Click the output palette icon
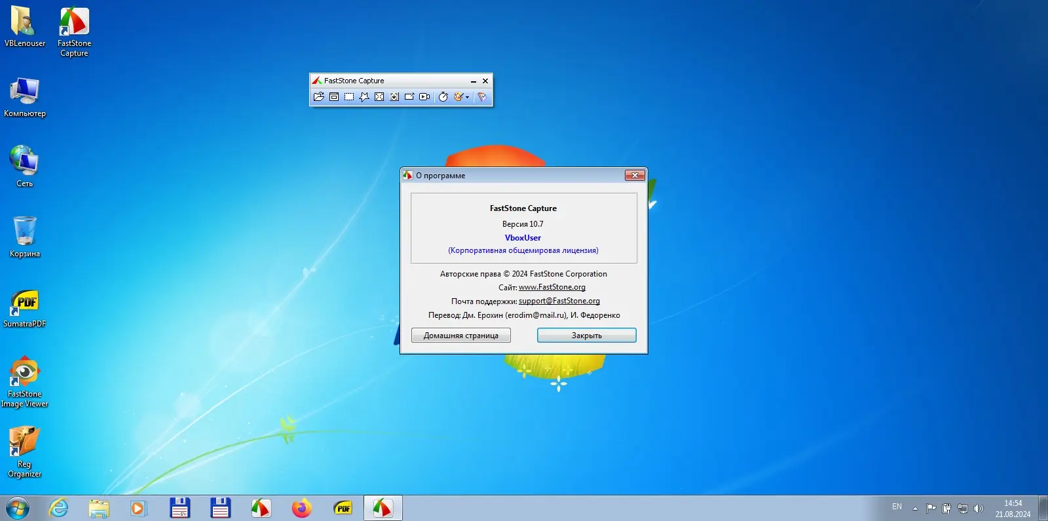Image resolution: width=1048 pixels, height=521 pixels. click(x=458, y=97)
